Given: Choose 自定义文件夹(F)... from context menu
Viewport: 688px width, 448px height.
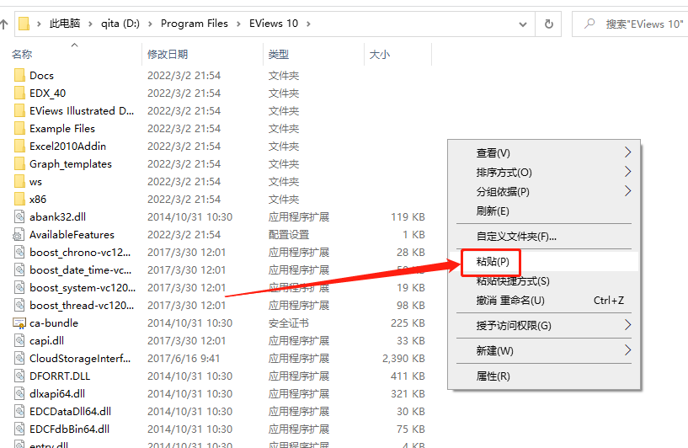Looking at the screenshot, I should [x=544, y=237].
